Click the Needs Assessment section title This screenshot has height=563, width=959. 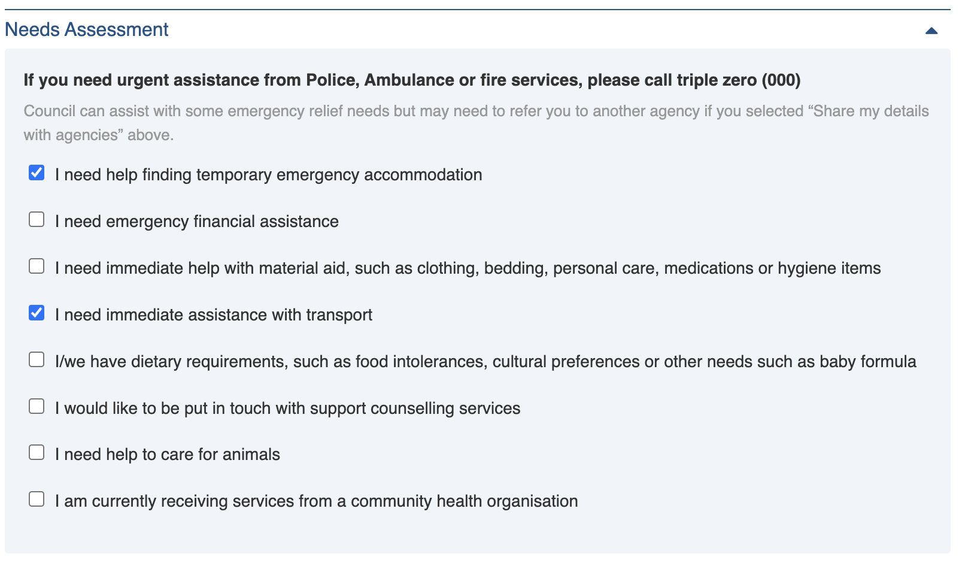[x=87, y=29]
